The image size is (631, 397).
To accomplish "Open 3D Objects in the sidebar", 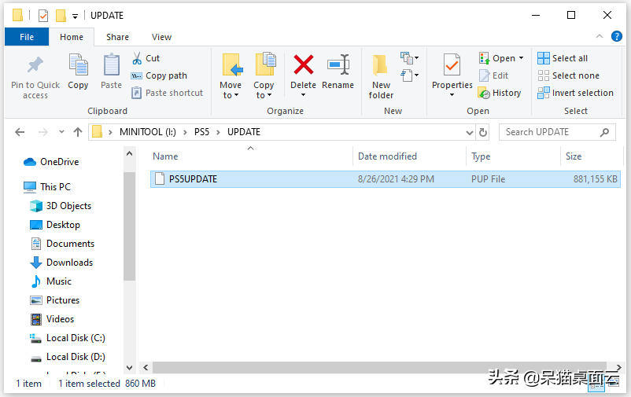I will (x=61, y=205).
